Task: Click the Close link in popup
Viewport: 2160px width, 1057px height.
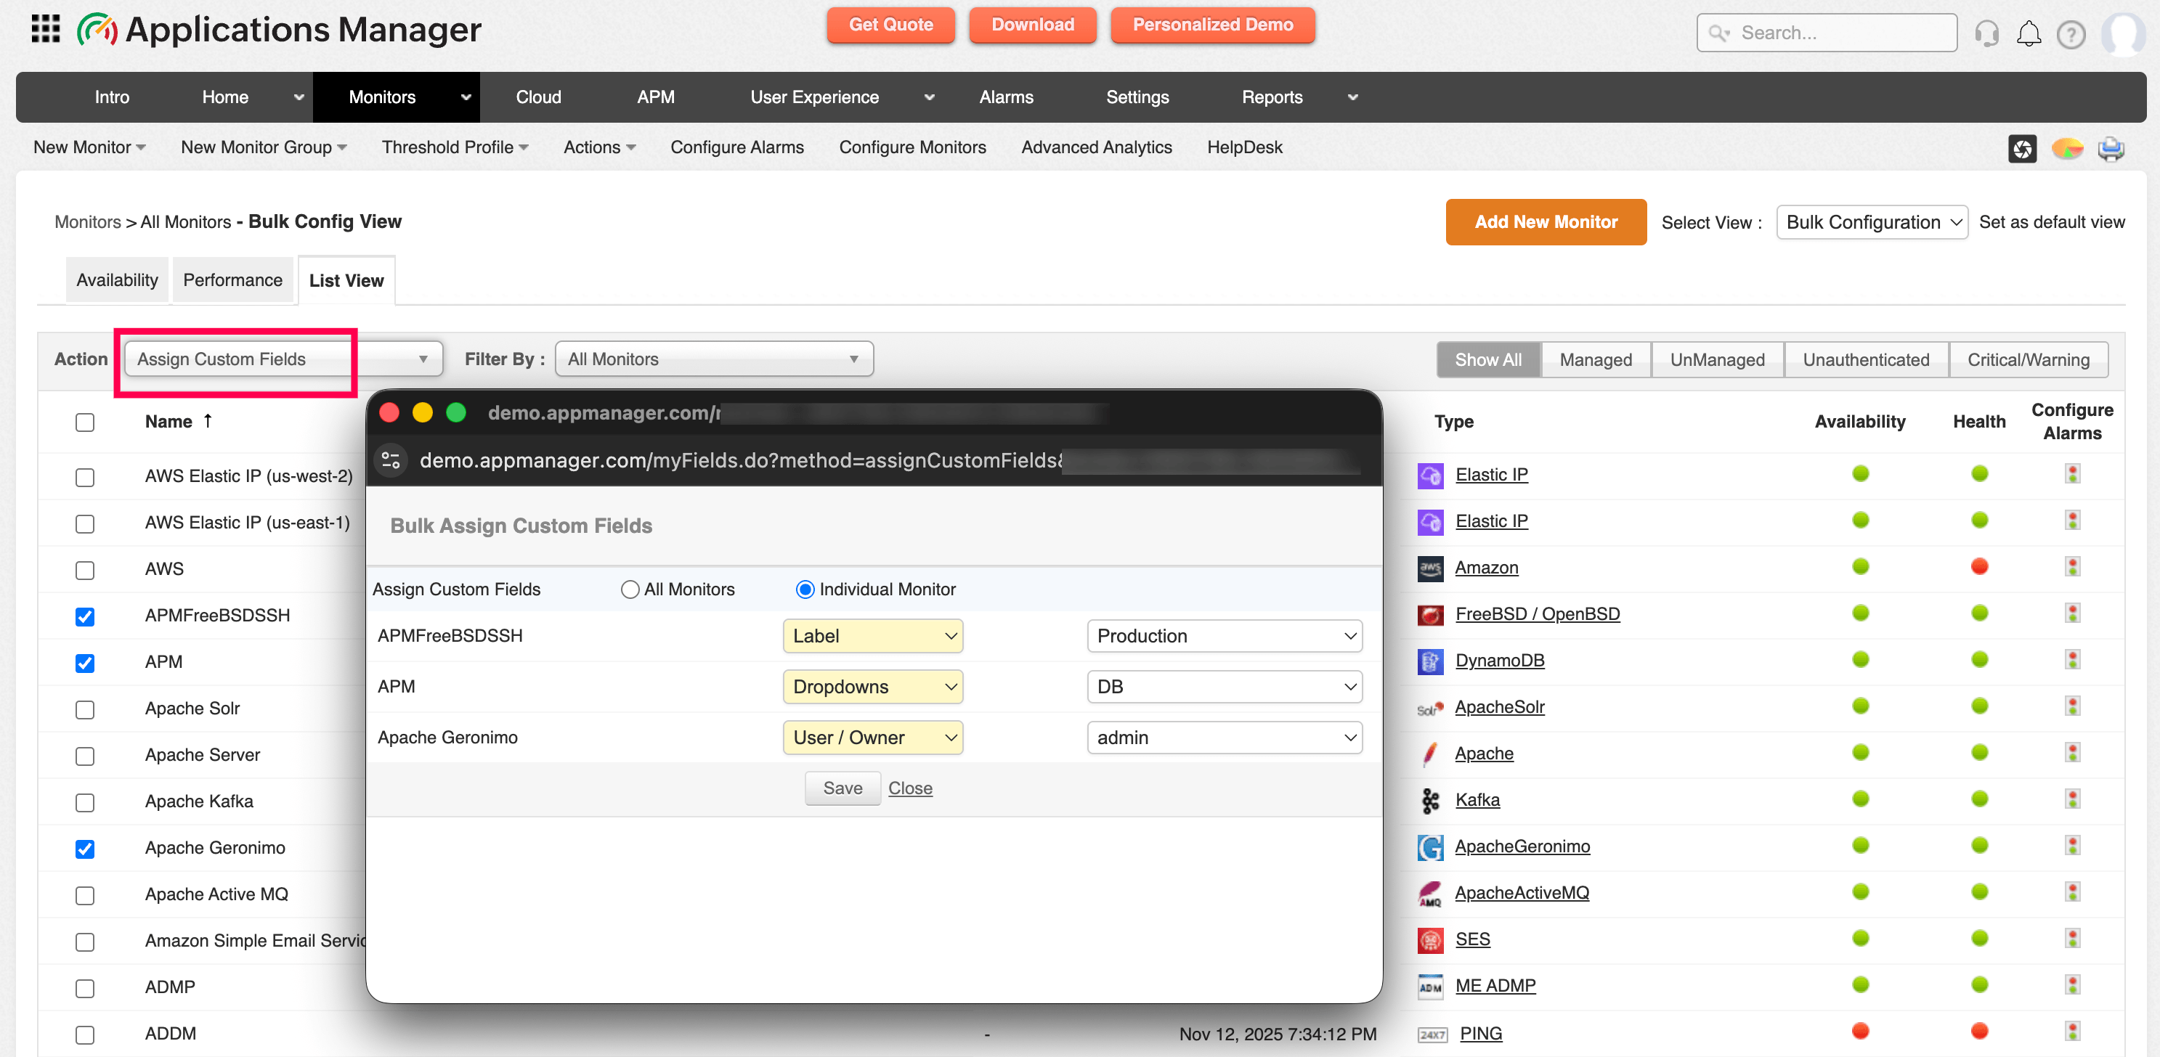Action: [x=910, y=788]
